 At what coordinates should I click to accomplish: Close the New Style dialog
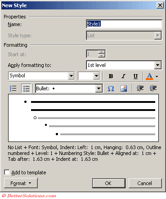tap(160, 5)
